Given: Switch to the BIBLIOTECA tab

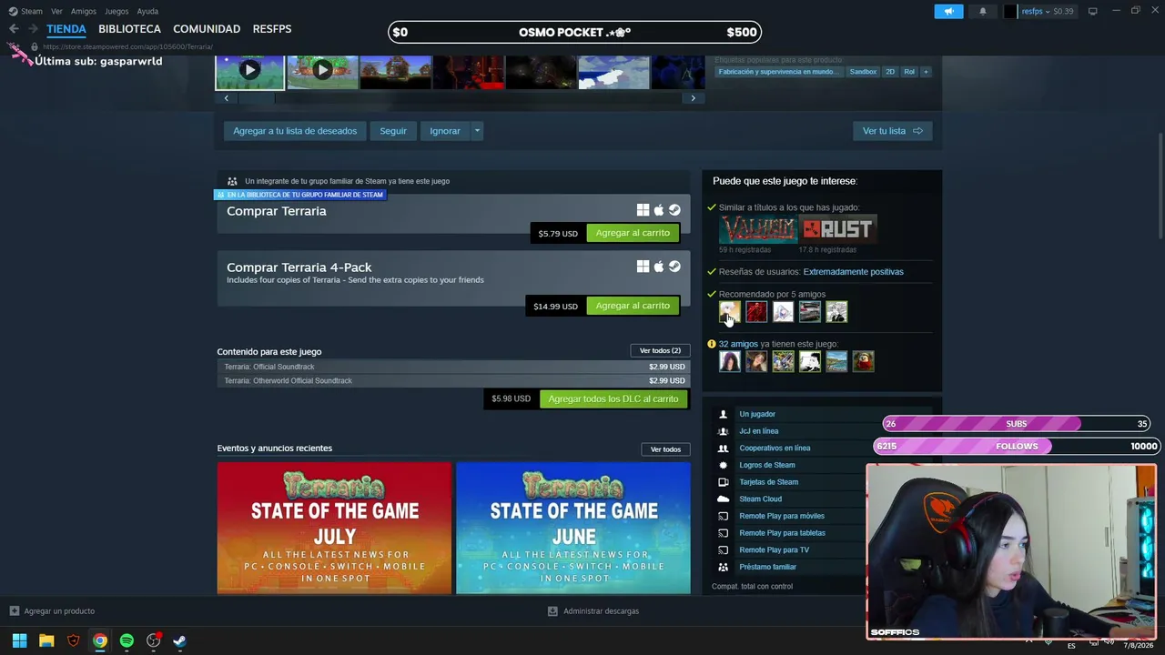Looking at the screenshot, I should click(129, 29).
